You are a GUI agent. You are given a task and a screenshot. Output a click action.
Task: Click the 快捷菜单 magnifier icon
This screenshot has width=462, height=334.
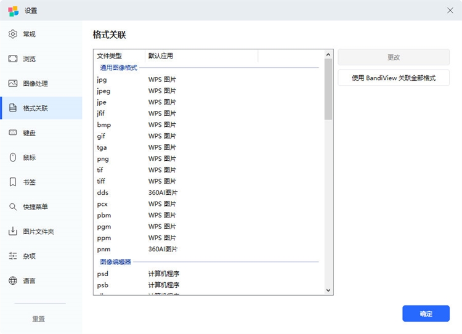click(x=13, y=206)
